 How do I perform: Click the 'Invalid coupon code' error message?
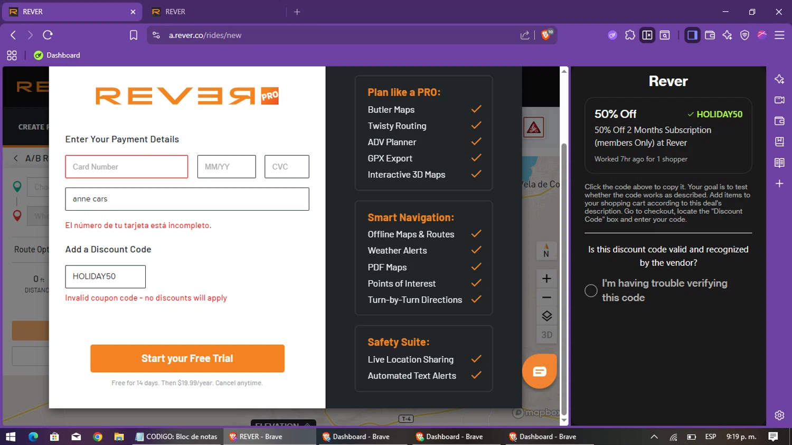(146, 298)
